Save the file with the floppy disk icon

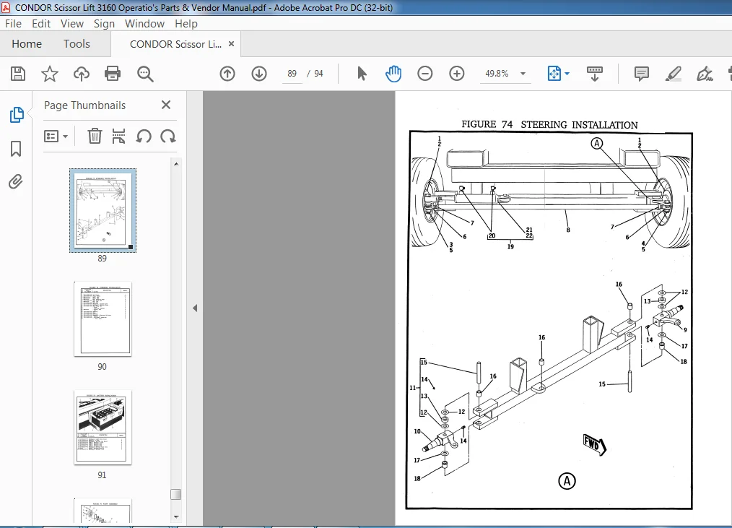click(18, 74)
